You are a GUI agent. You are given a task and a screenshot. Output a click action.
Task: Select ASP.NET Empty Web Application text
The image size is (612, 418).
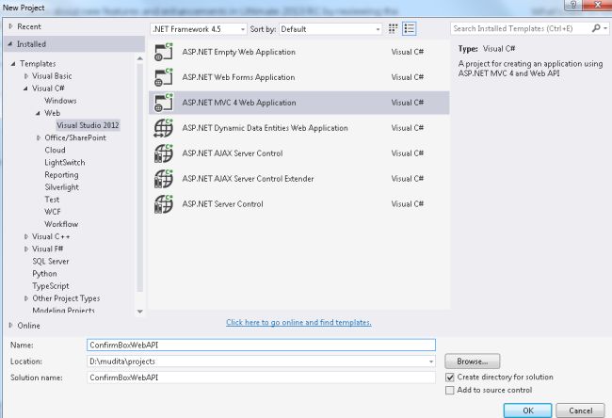coord(239,52)
